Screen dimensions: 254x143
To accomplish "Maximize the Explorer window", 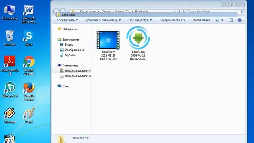I will tap(233, 5).
